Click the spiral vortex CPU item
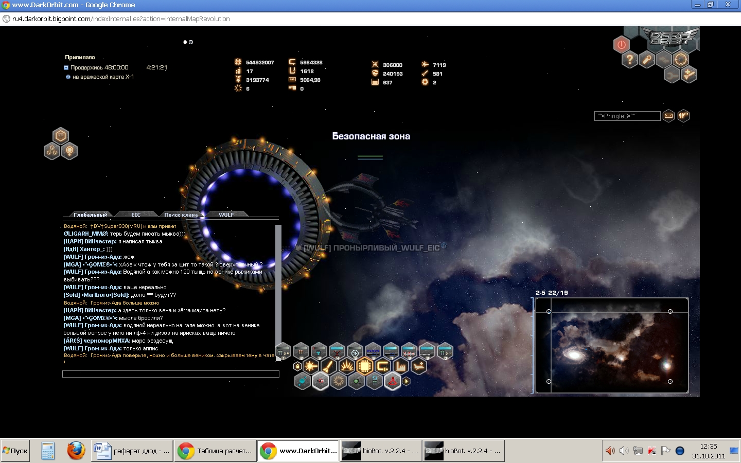This screenshot has height=463, width=741. (339, 381)
